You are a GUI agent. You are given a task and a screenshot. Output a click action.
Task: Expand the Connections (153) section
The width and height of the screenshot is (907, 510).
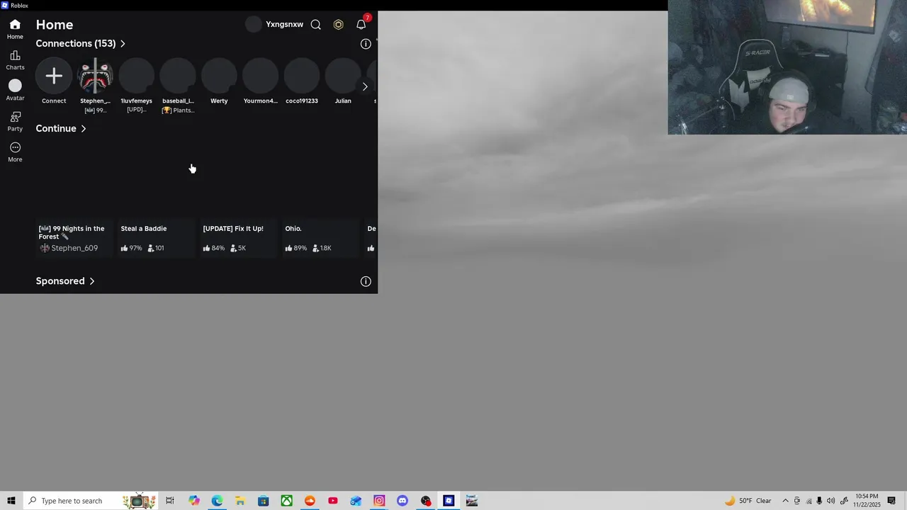tap(80, 44)
